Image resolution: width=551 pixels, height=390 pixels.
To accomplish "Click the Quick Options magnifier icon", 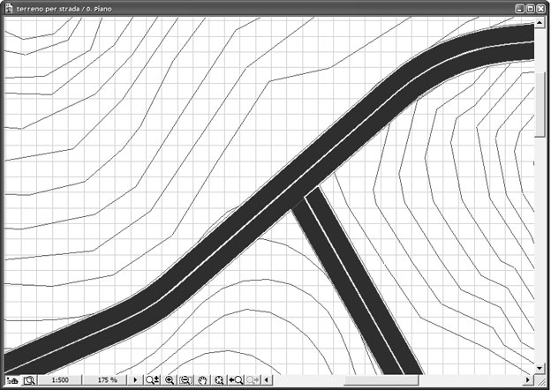I will pyautogui.click(x=29, y=380).
